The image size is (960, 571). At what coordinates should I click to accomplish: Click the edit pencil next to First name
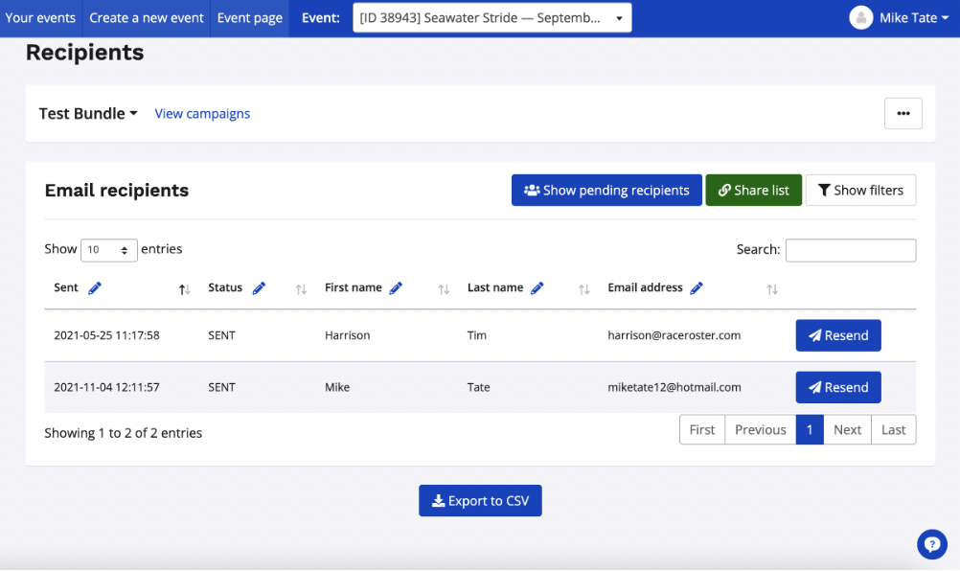click(x=396, y=288)
